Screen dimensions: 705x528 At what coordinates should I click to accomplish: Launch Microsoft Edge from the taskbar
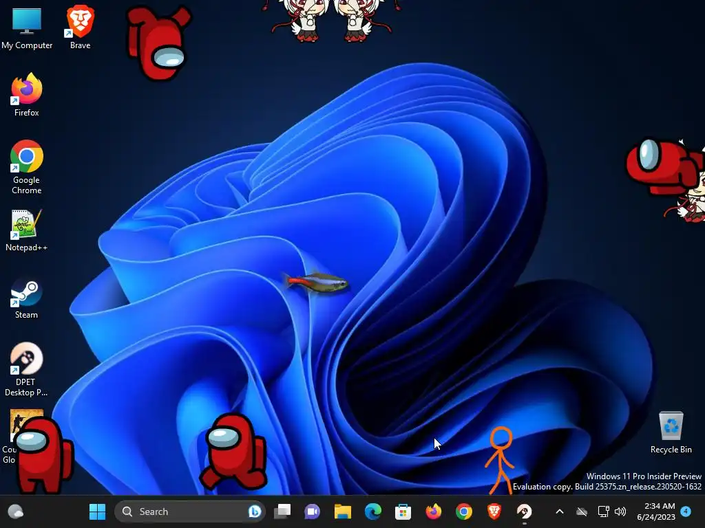click(x=372, y=511)
